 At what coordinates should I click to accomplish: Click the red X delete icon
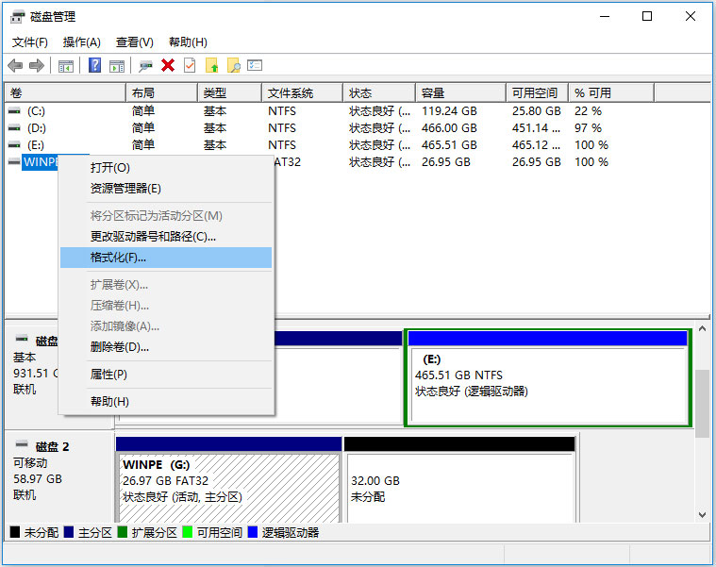point(168,66)
